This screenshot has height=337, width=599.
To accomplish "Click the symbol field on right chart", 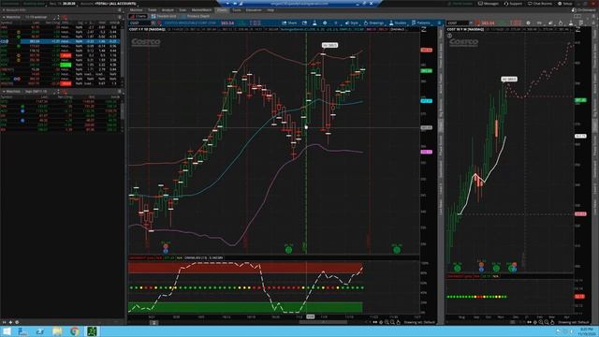I will pos(459,22).
